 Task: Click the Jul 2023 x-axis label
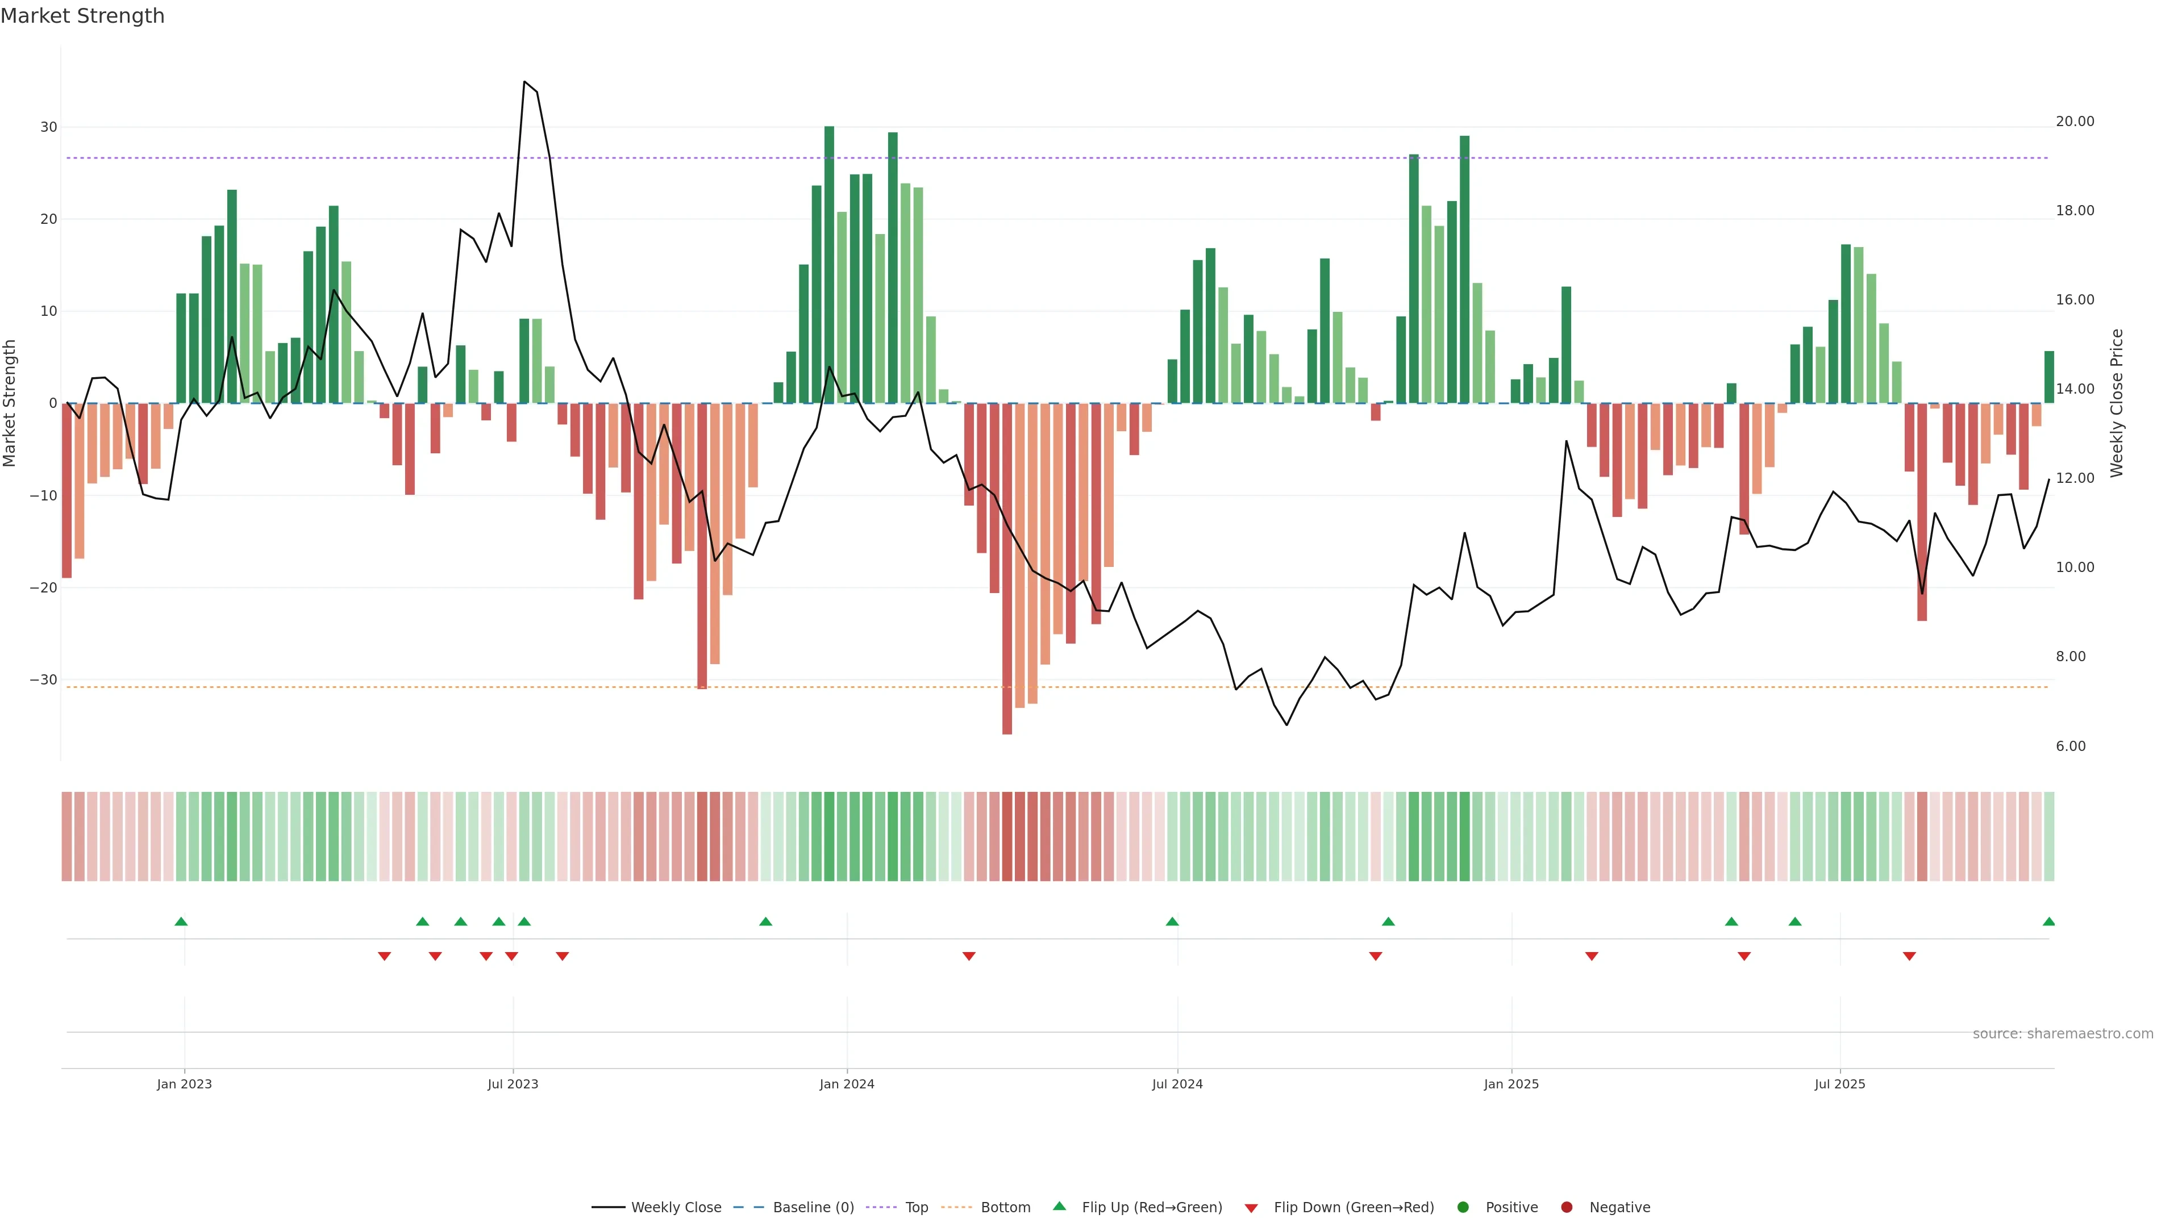tap(513, 1084)
